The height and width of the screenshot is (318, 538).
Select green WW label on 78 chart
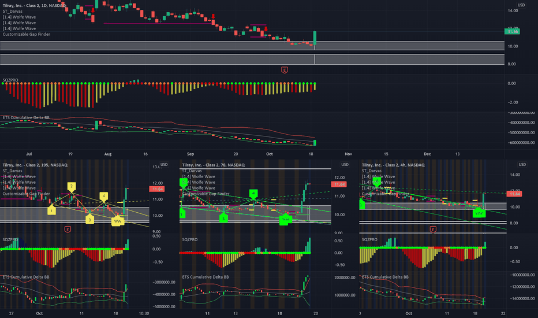click(286, 219)
